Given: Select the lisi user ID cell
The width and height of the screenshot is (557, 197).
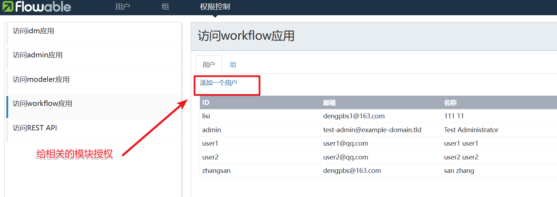Looking at the screenshot, I should coord(260,116).
